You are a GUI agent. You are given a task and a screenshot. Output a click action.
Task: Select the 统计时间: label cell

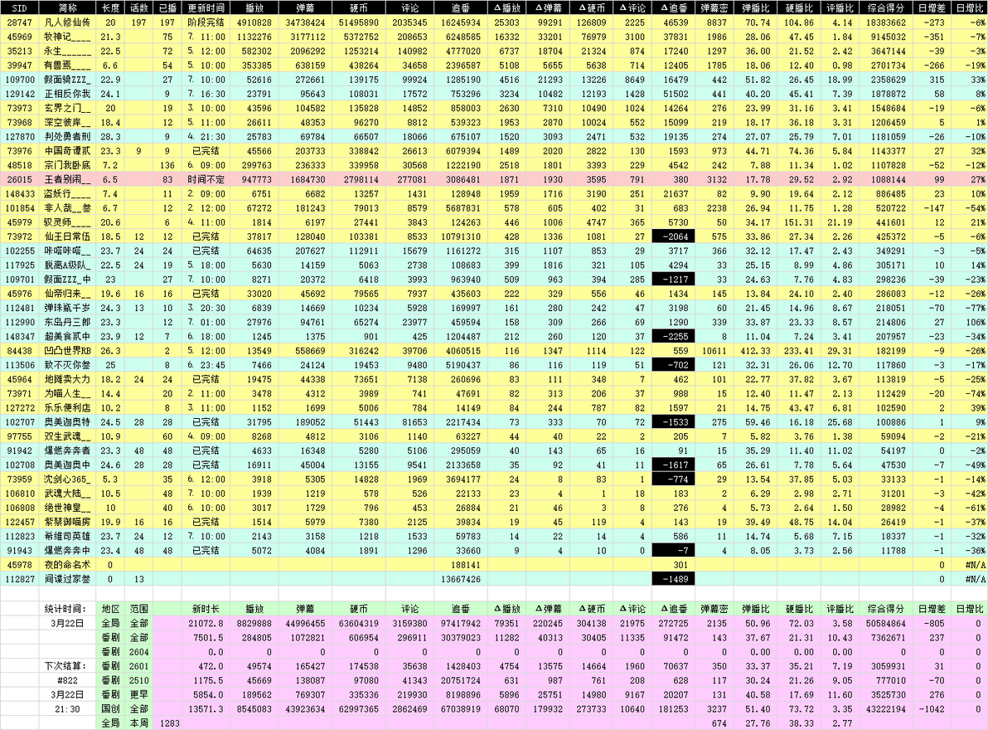[x=68, y=609]
